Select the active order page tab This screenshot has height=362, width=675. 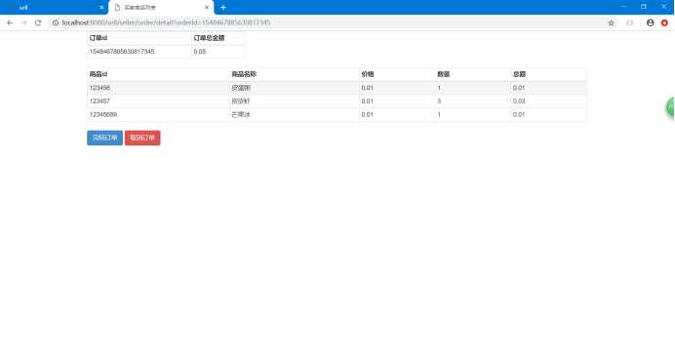click(x=161, y=7)
